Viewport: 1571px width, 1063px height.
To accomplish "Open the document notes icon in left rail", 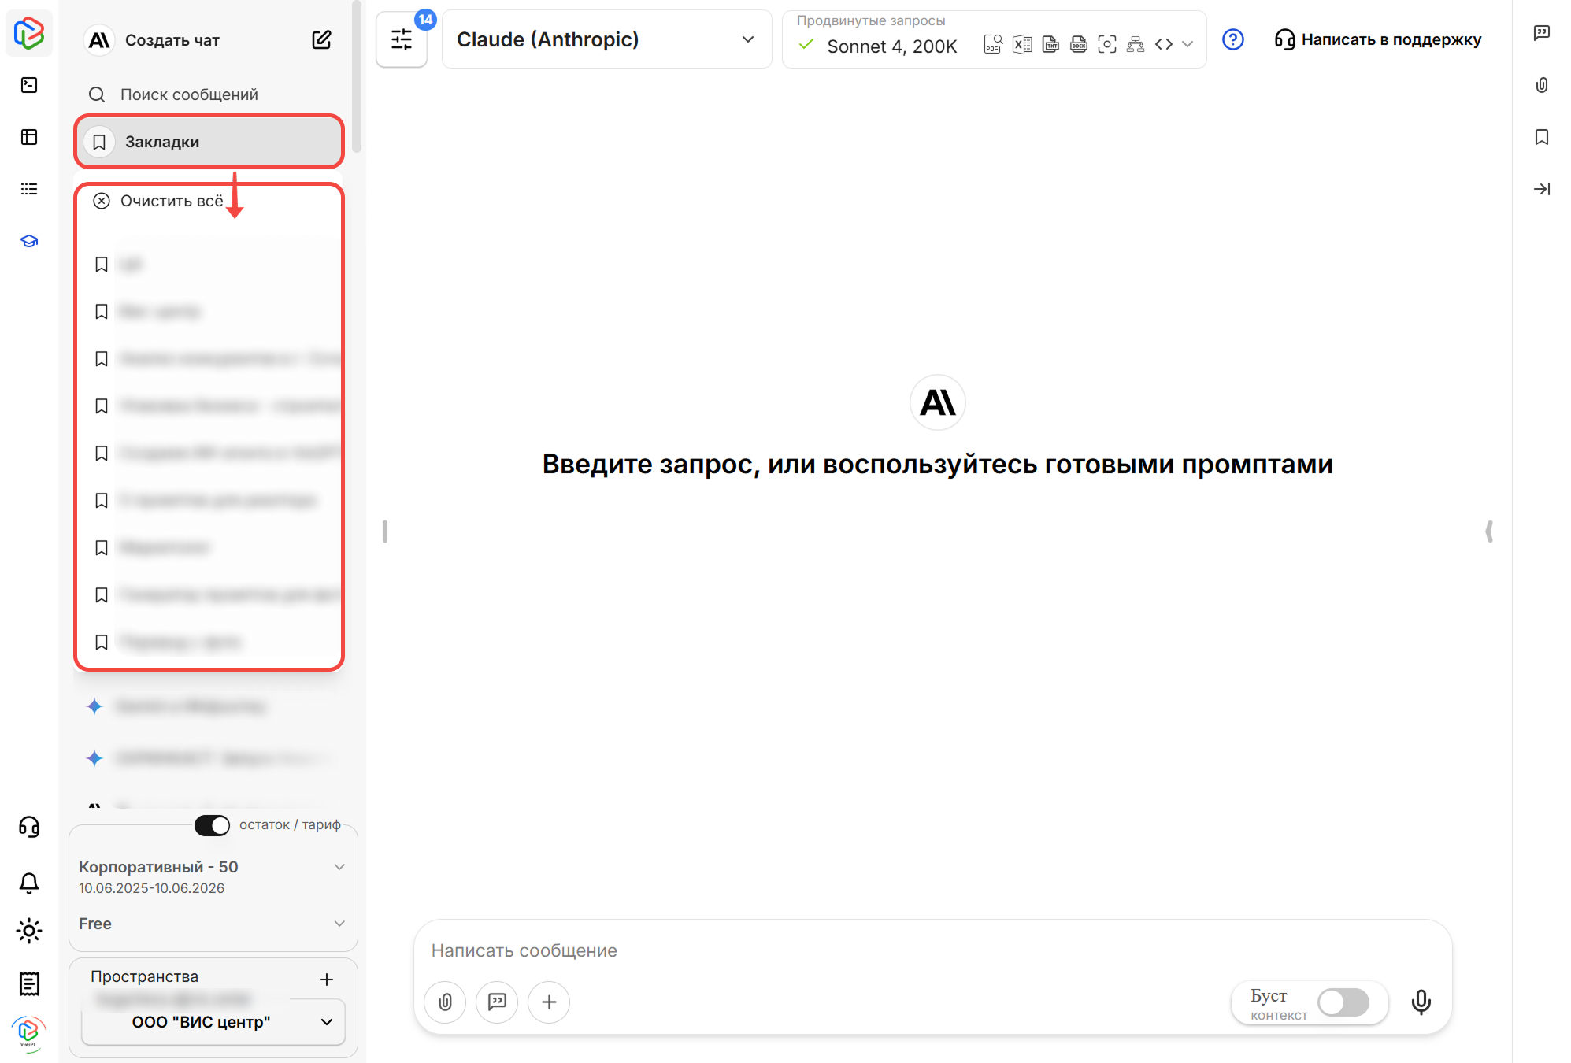I will [x=29, y=983].
